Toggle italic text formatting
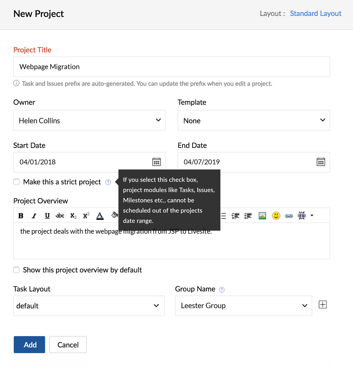 click(x=34, y=216)
